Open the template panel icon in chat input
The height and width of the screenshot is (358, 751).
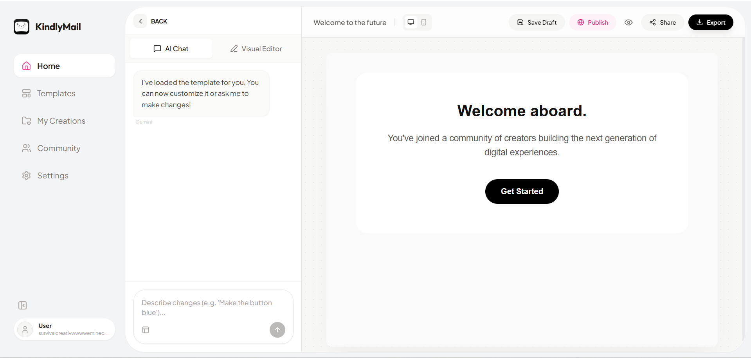point(146,330)
